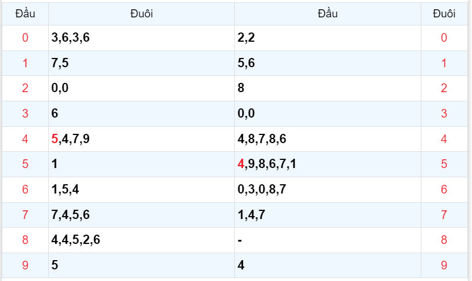Select the cell containing '3,6,3,6'
Viewport: 472px width, 281px height.
(70, 38)
